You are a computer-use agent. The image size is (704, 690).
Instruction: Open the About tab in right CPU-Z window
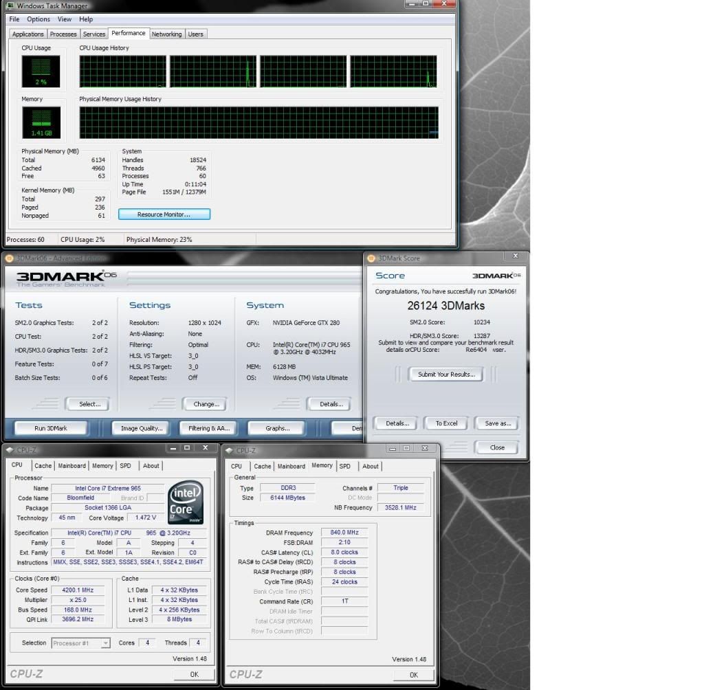click(x=371, y=467)
